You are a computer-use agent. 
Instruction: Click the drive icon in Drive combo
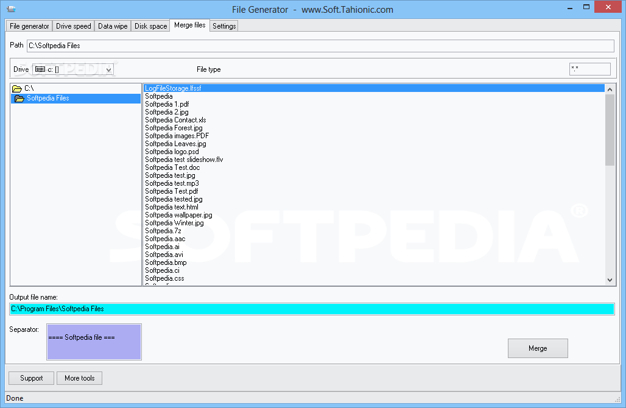point(40,69)
